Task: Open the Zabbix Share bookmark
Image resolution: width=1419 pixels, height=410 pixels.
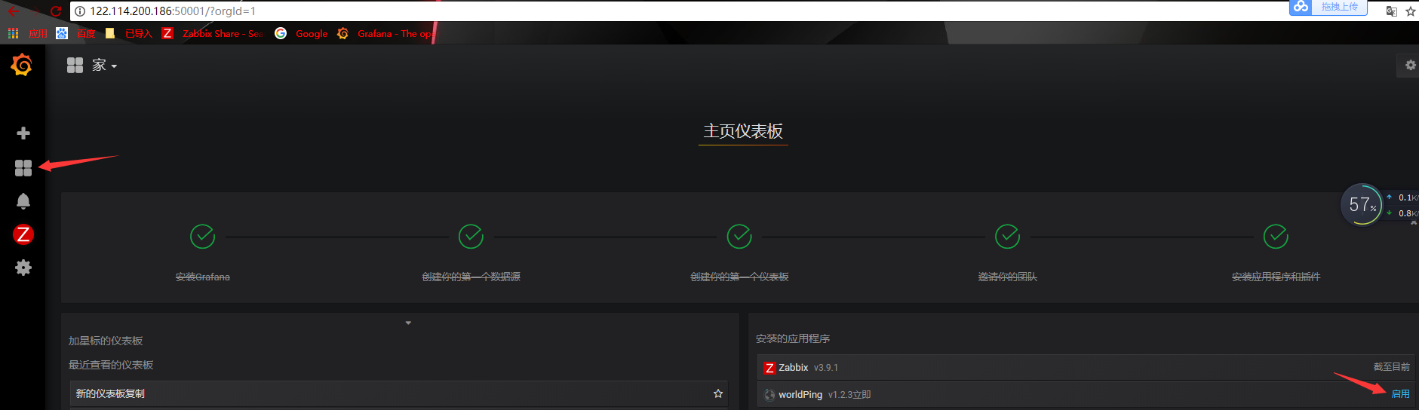Action: point(213,33)
